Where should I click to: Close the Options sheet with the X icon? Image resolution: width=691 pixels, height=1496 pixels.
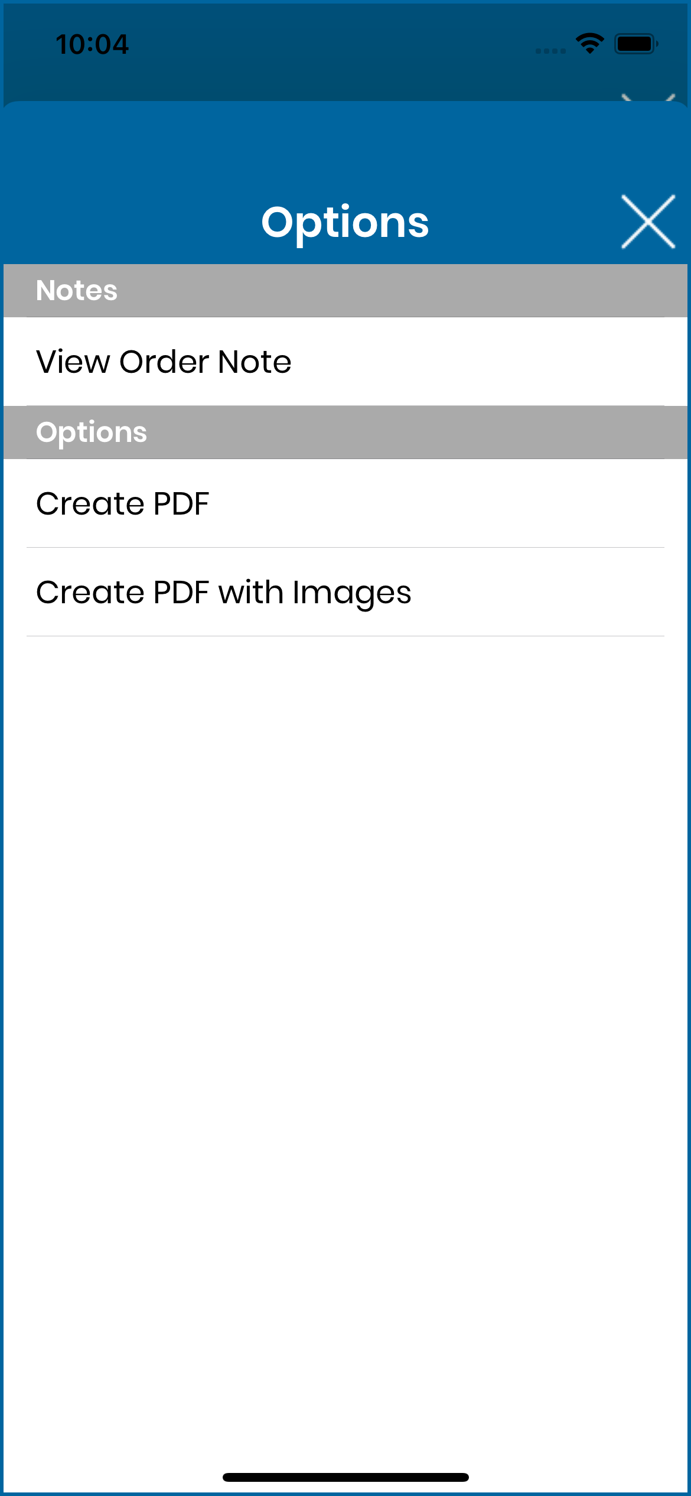648,222
